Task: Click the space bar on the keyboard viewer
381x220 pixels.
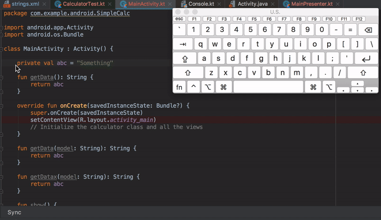Action: [x=269, y=87]
